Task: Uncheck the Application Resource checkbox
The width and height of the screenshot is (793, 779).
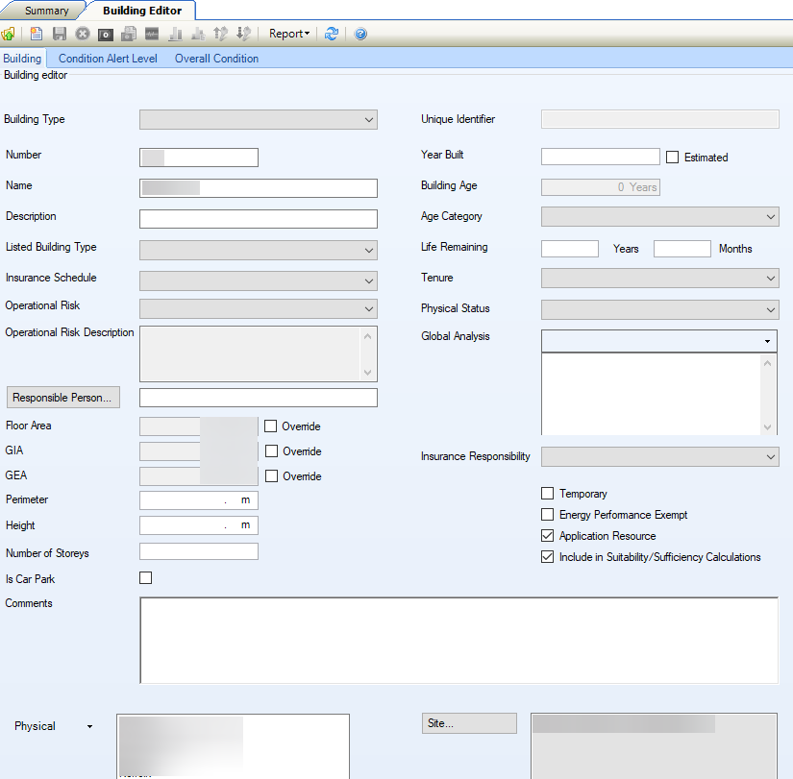Action: click(548, 536)
